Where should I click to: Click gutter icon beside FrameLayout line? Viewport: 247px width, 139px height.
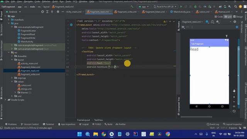click(x=71, y=25)
